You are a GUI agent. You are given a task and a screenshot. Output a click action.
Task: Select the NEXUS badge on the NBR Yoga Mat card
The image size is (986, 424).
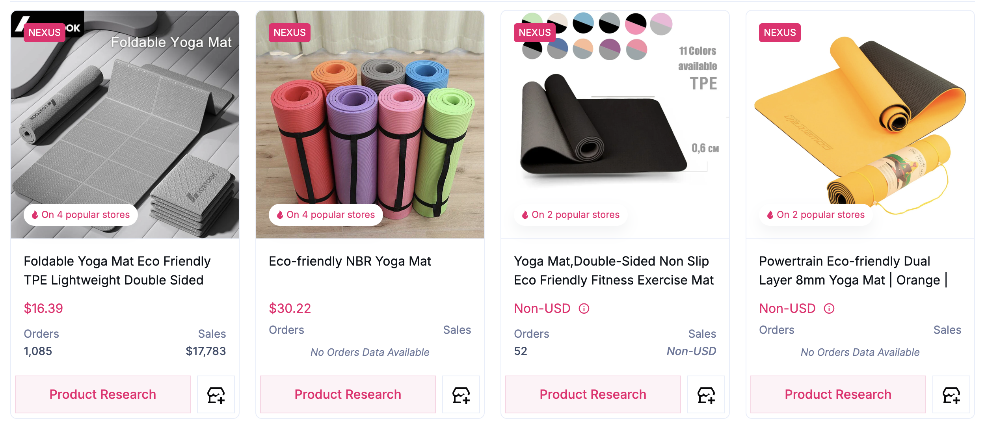click(289, 33)
